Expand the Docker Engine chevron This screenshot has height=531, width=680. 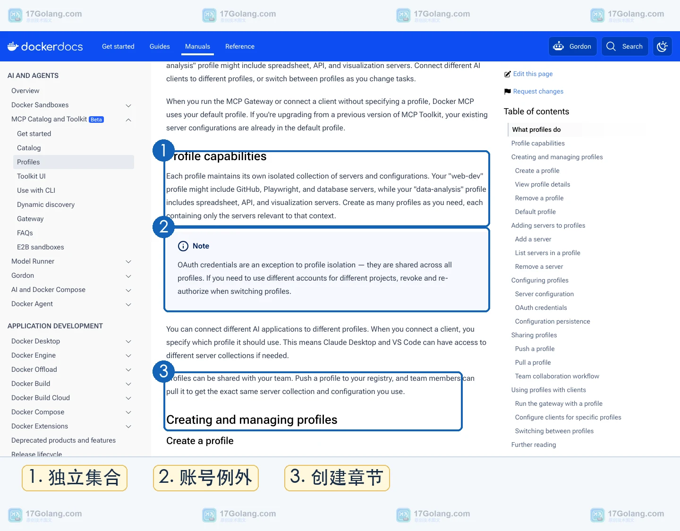128,356
